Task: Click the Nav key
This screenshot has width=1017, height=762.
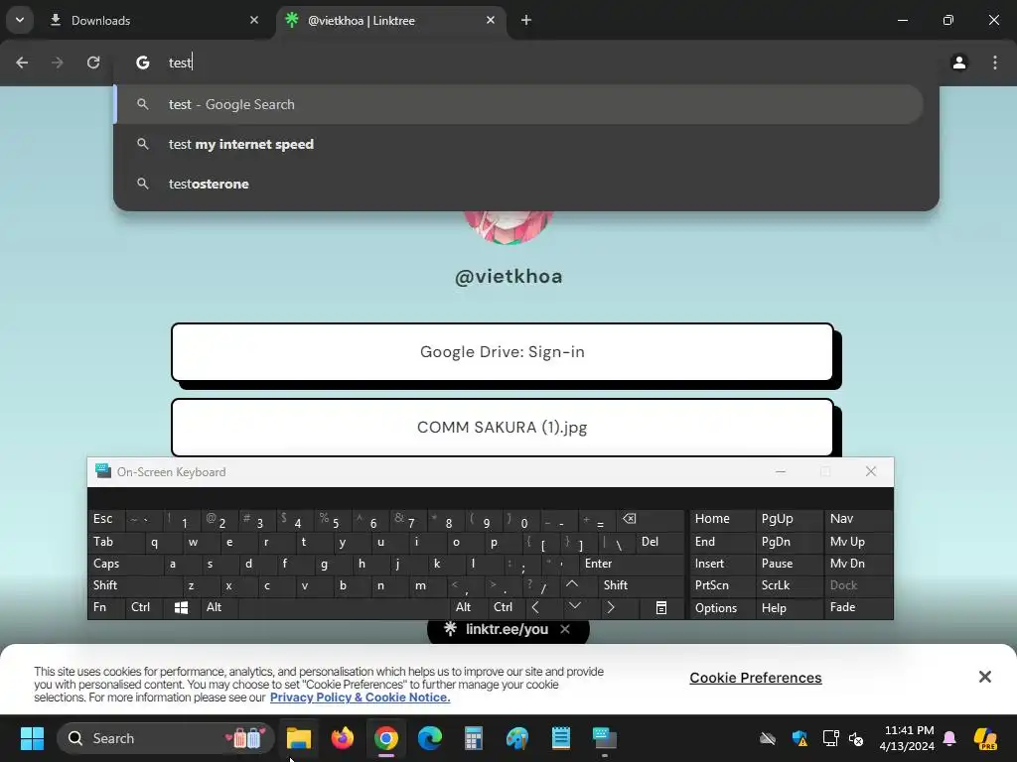Action: 859,520
